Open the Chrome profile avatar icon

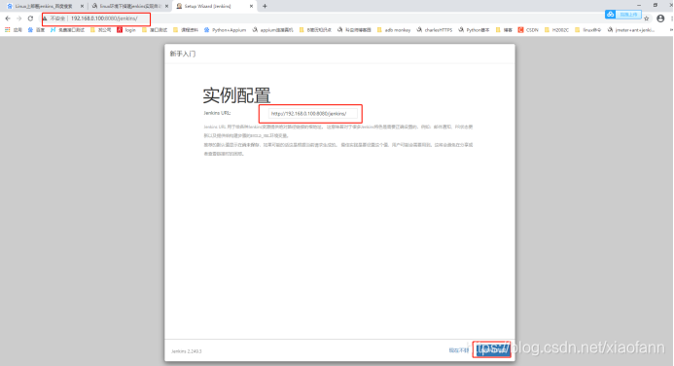pyautogui.click(x=660, y=18)
